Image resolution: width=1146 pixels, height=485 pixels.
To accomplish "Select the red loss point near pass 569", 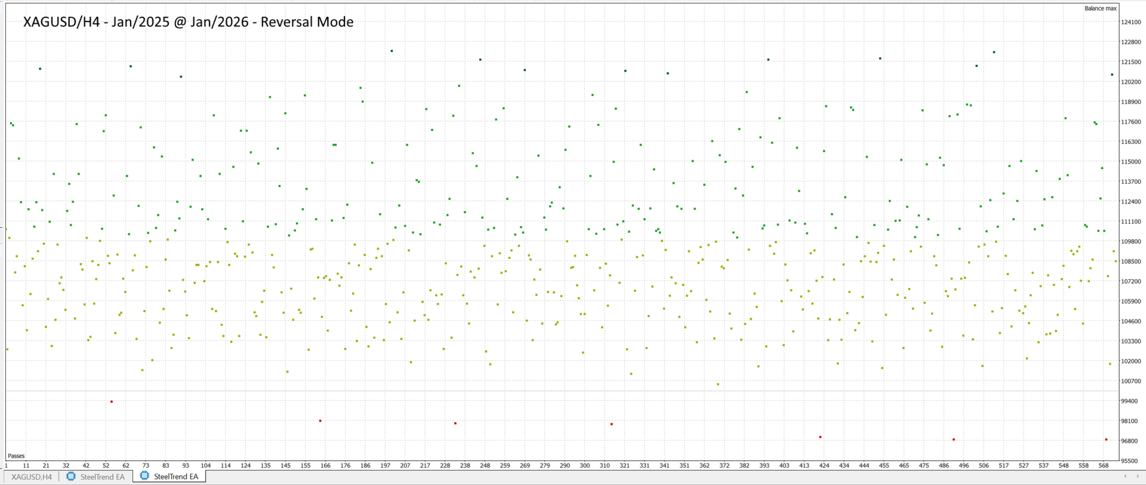I will pyautogui.click(x=1106, y=440).
